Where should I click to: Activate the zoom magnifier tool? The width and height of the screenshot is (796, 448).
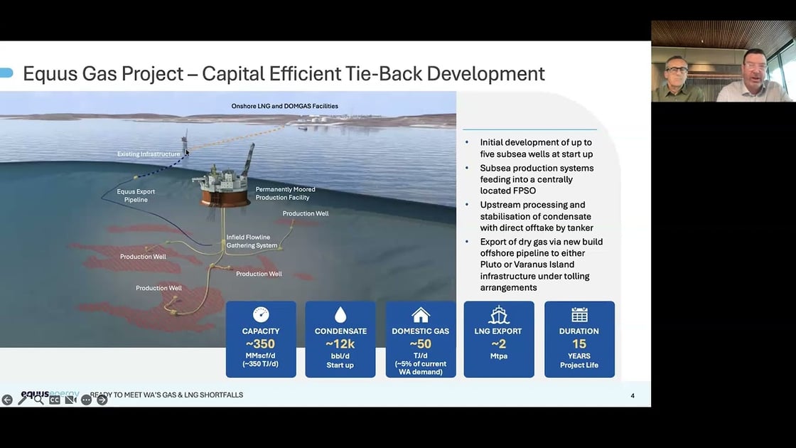(38, 400)
